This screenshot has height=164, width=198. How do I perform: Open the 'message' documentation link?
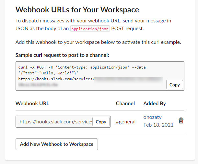click(x=156, y=21)
